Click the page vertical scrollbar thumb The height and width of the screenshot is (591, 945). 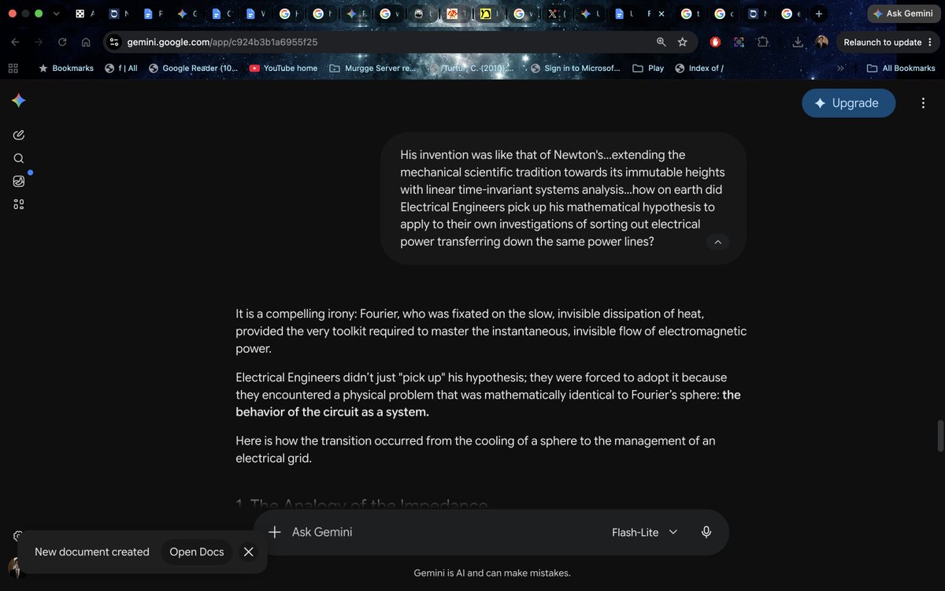point(939,437)
